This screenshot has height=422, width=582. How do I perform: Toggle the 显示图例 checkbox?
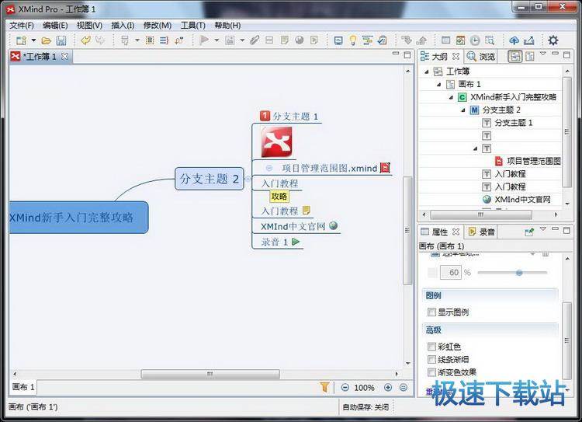tap(431, 312)
